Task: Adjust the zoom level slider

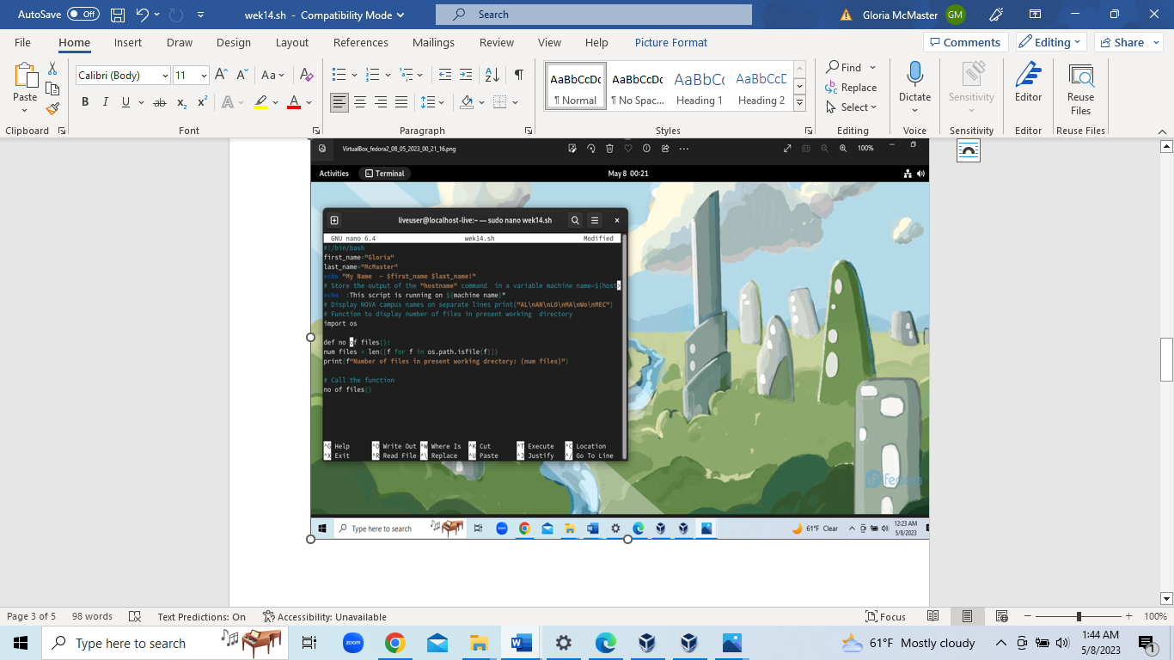Action: (x=1079, y=616)
